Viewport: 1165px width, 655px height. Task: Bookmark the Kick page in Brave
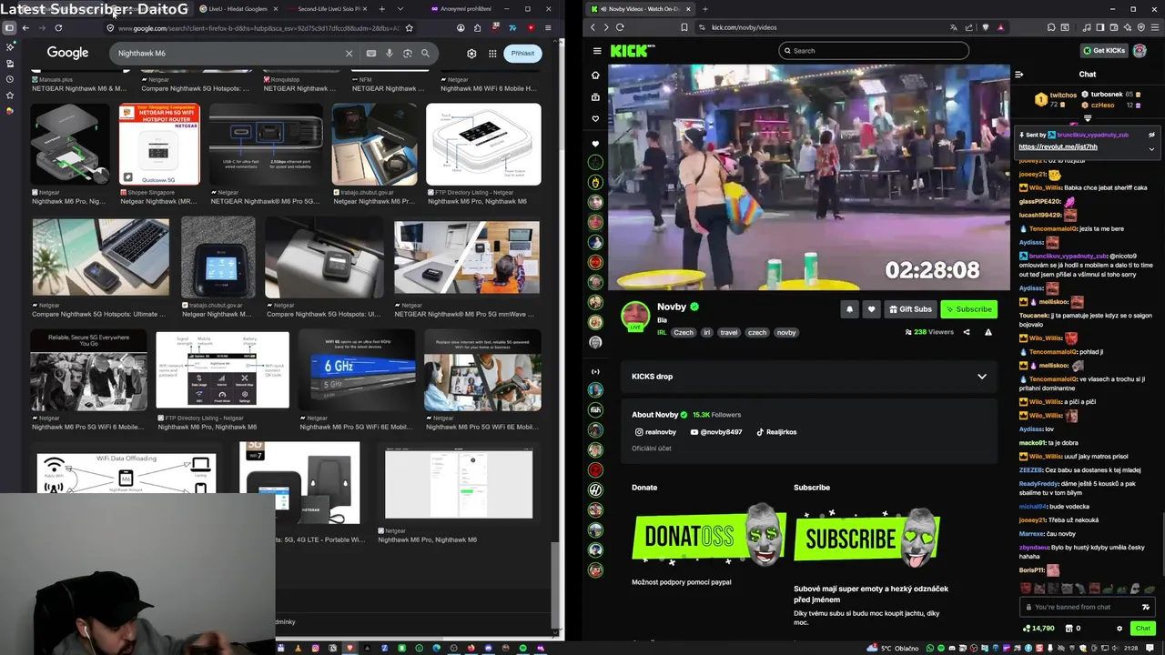(x=684, y=28)
